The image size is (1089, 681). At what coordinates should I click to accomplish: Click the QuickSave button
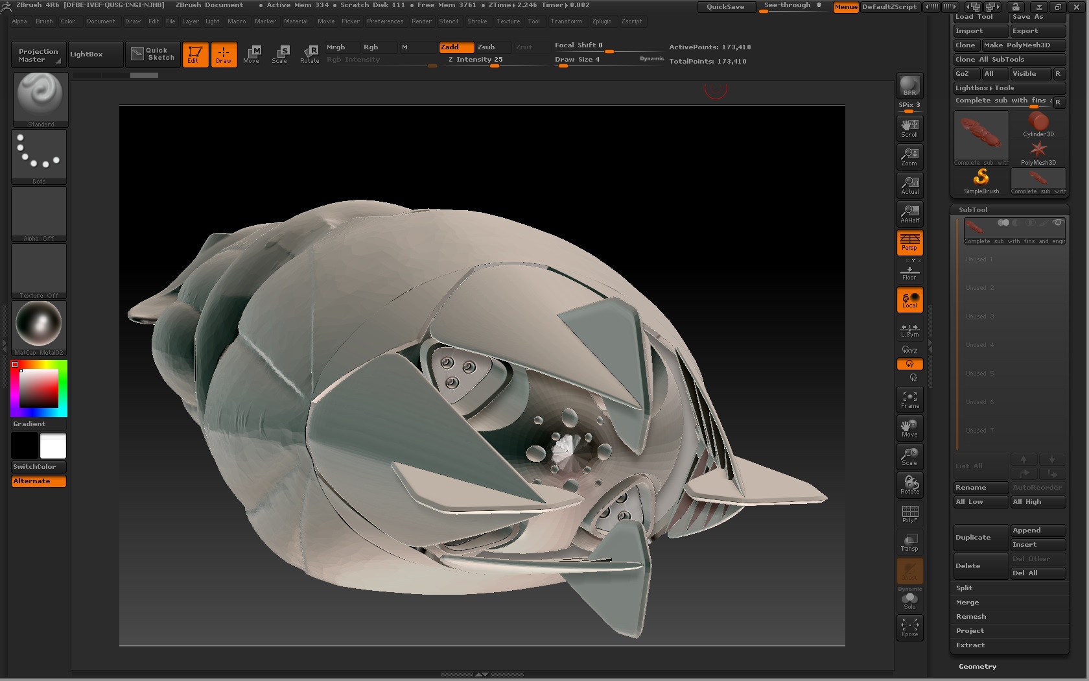pos(725,7)
